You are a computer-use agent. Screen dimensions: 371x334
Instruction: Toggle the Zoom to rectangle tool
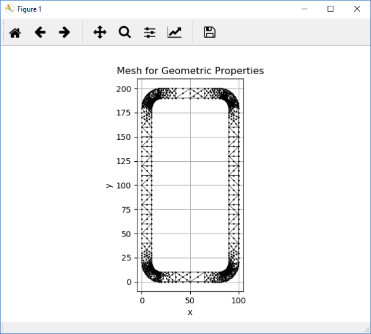125,32
